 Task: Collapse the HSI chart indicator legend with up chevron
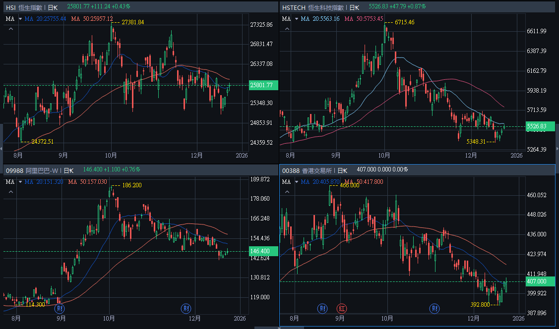[10, 29]
